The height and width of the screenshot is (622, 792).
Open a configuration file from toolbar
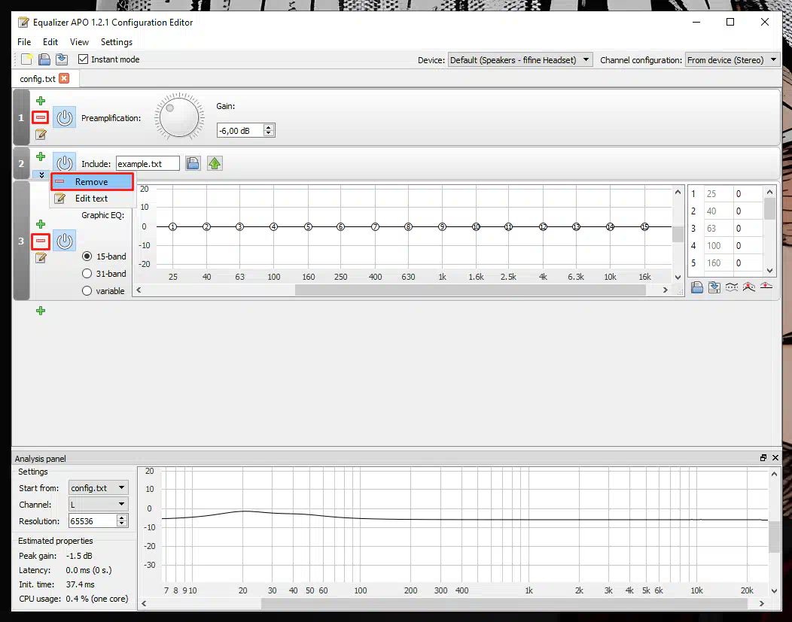(x=44, y=59)
